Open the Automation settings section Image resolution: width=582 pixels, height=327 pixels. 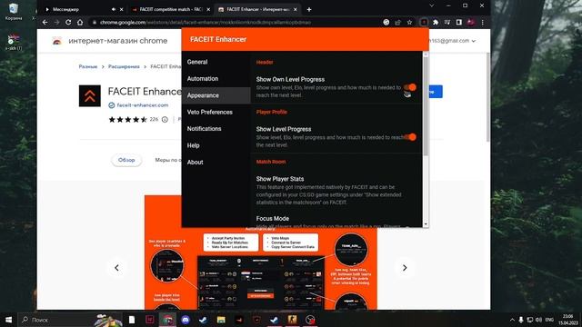pyautogui.click(x=216, y=79)
